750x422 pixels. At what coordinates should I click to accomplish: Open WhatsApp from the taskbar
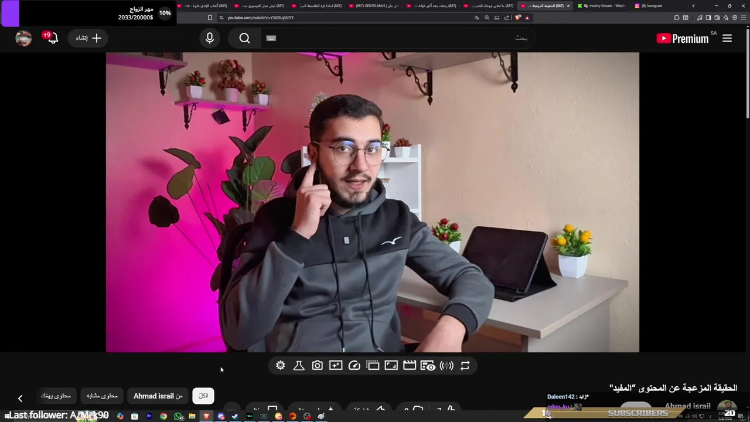tap(178, 416)
